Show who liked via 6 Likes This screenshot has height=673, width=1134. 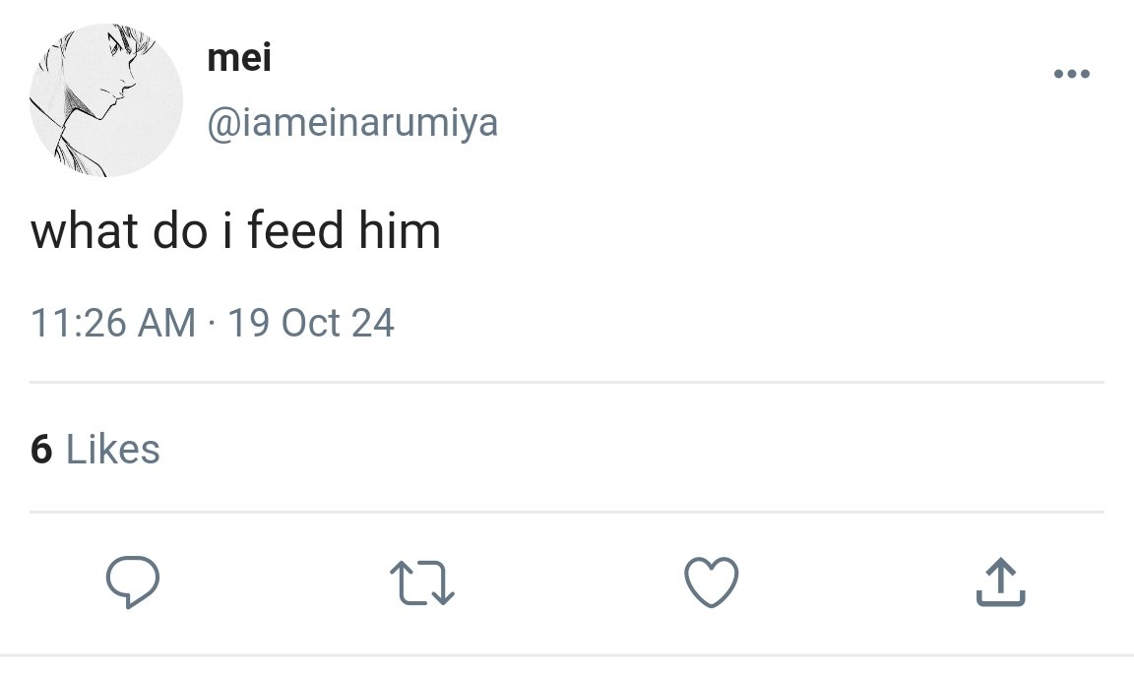pyautogui.click(x=94, y=449)
